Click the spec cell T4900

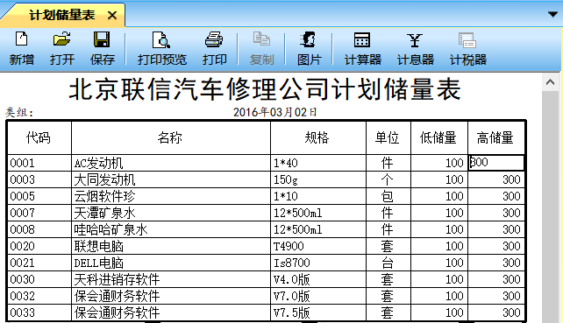(317, 246)
